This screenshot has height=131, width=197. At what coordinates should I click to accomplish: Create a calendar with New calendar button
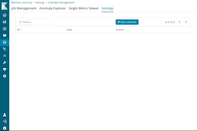127,22
